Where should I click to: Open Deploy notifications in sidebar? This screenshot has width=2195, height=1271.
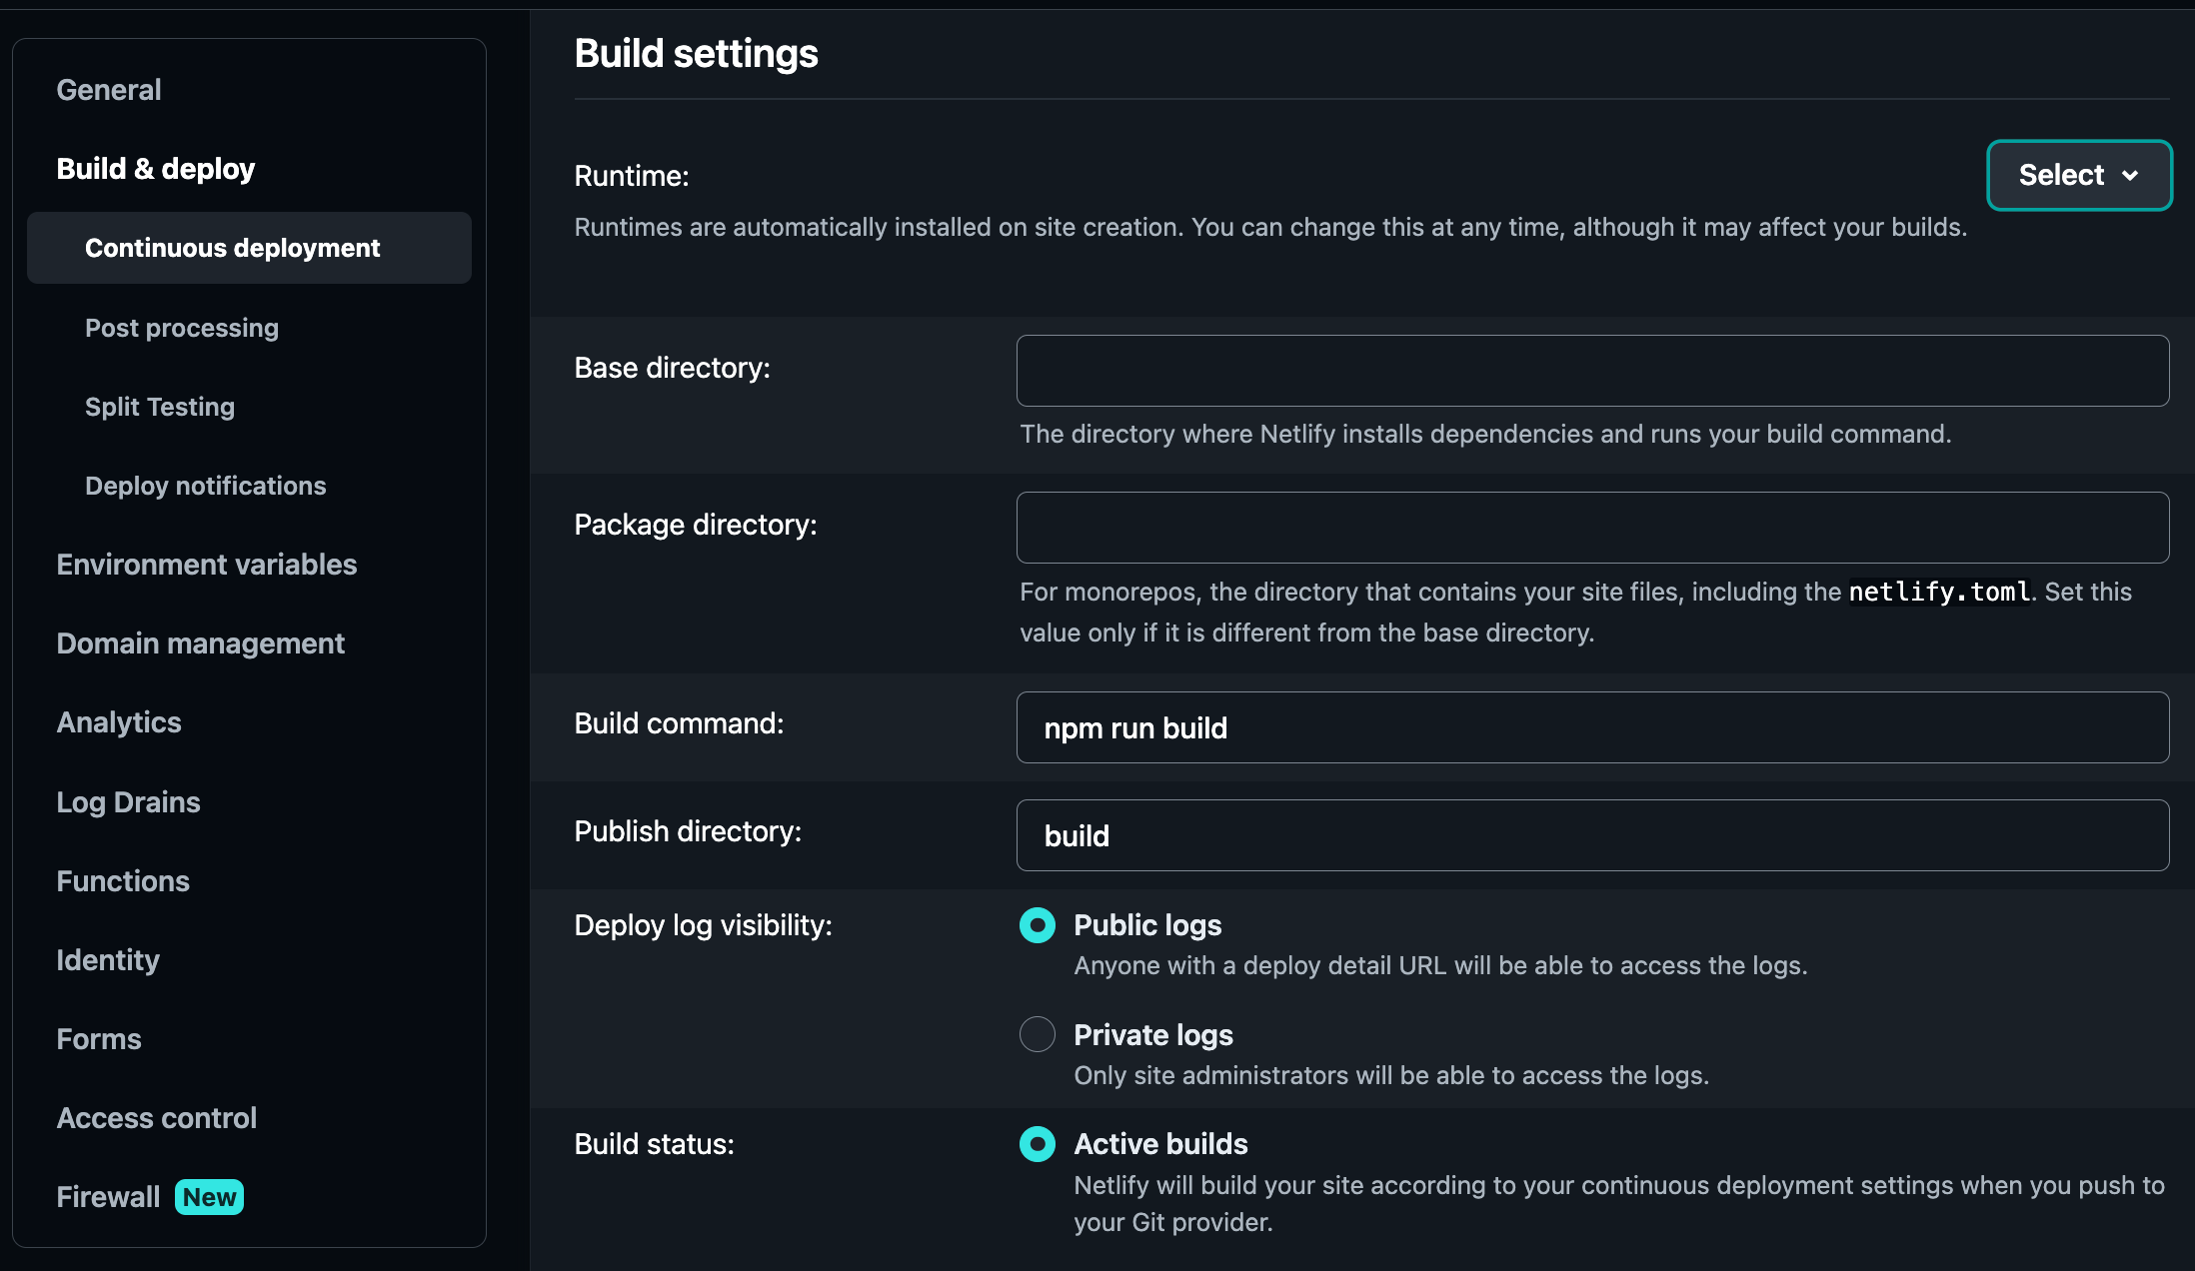point(205,486)
